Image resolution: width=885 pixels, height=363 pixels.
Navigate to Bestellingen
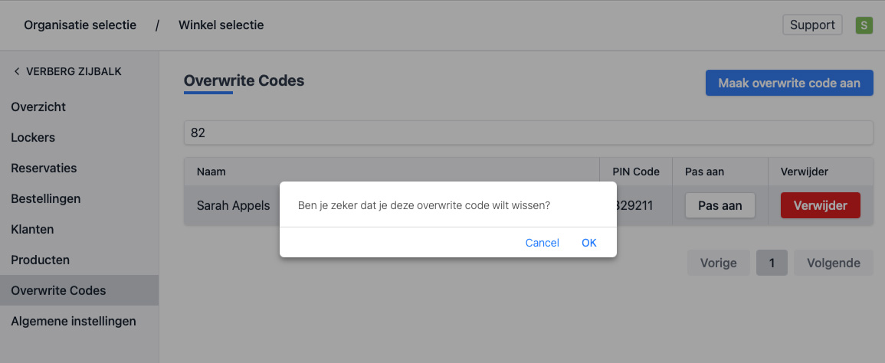[46, 199]
